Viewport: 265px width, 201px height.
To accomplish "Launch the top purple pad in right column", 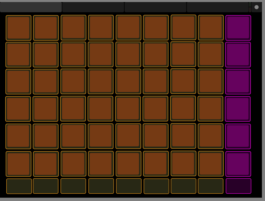I will click(238, 28).
